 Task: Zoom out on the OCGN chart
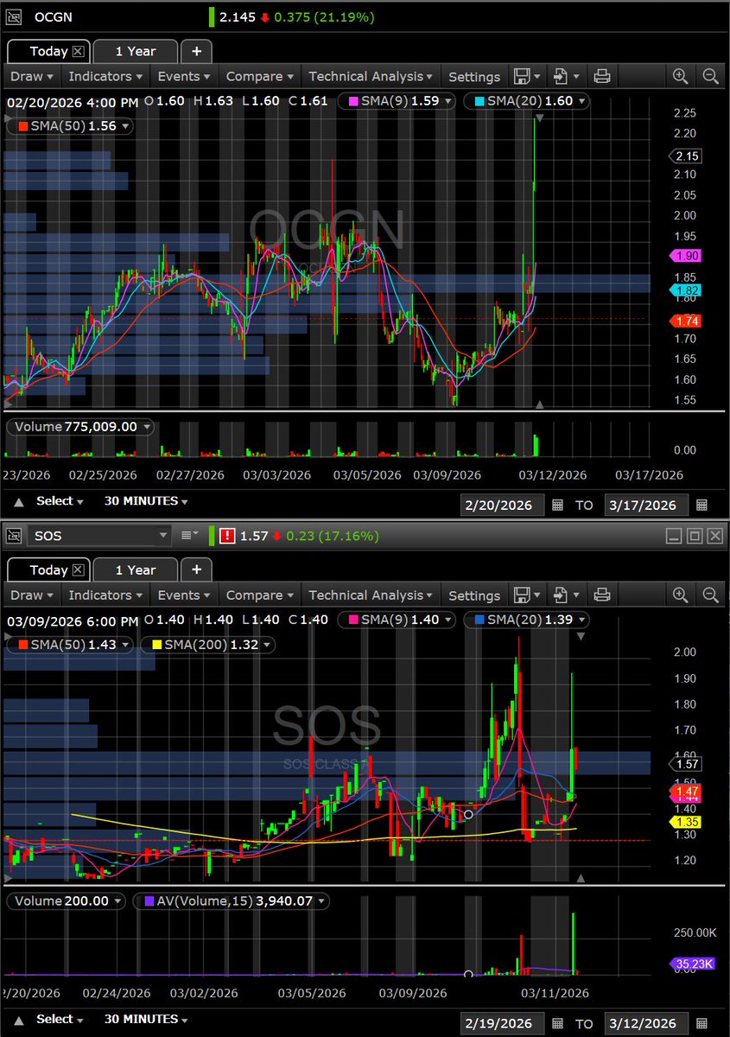coord(710,76)
